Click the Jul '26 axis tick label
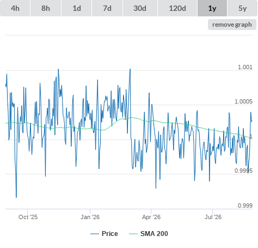Screen dimensions: 258x248 pos(213,217)
